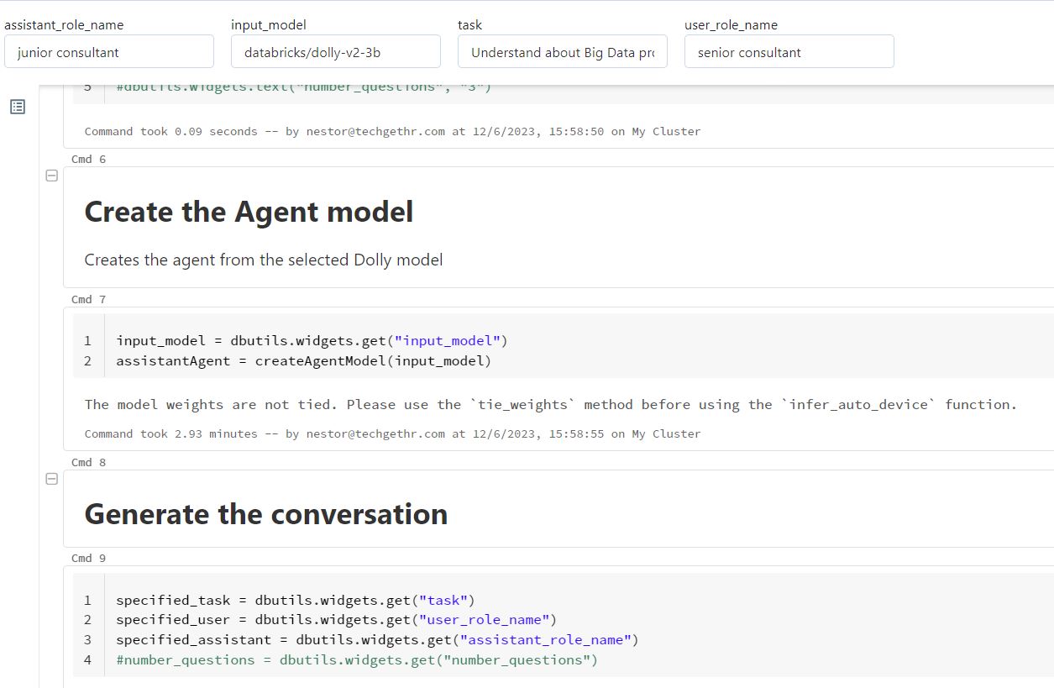
Task: Click the assistant_role_name widget field
Action: pyautogui.click(x=109, y=52)
